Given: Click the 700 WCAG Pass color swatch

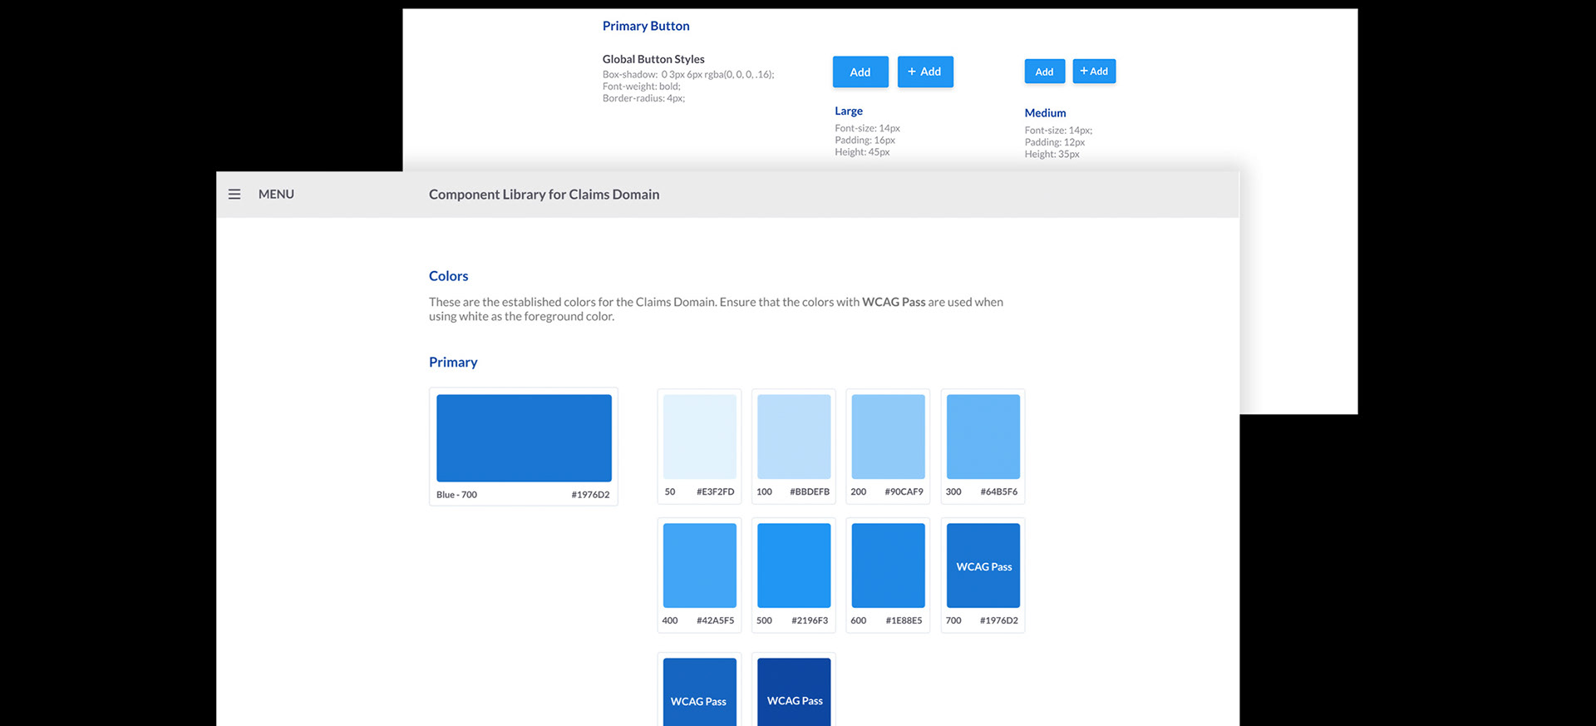Looking at the screenshot, I should pyautogui.click(x=983, y=565).
